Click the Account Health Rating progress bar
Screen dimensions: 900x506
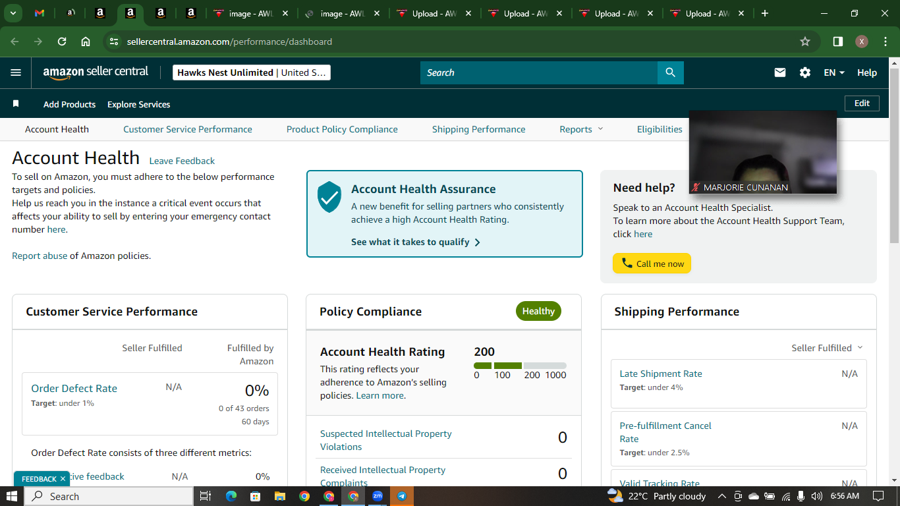click(520, 366)
